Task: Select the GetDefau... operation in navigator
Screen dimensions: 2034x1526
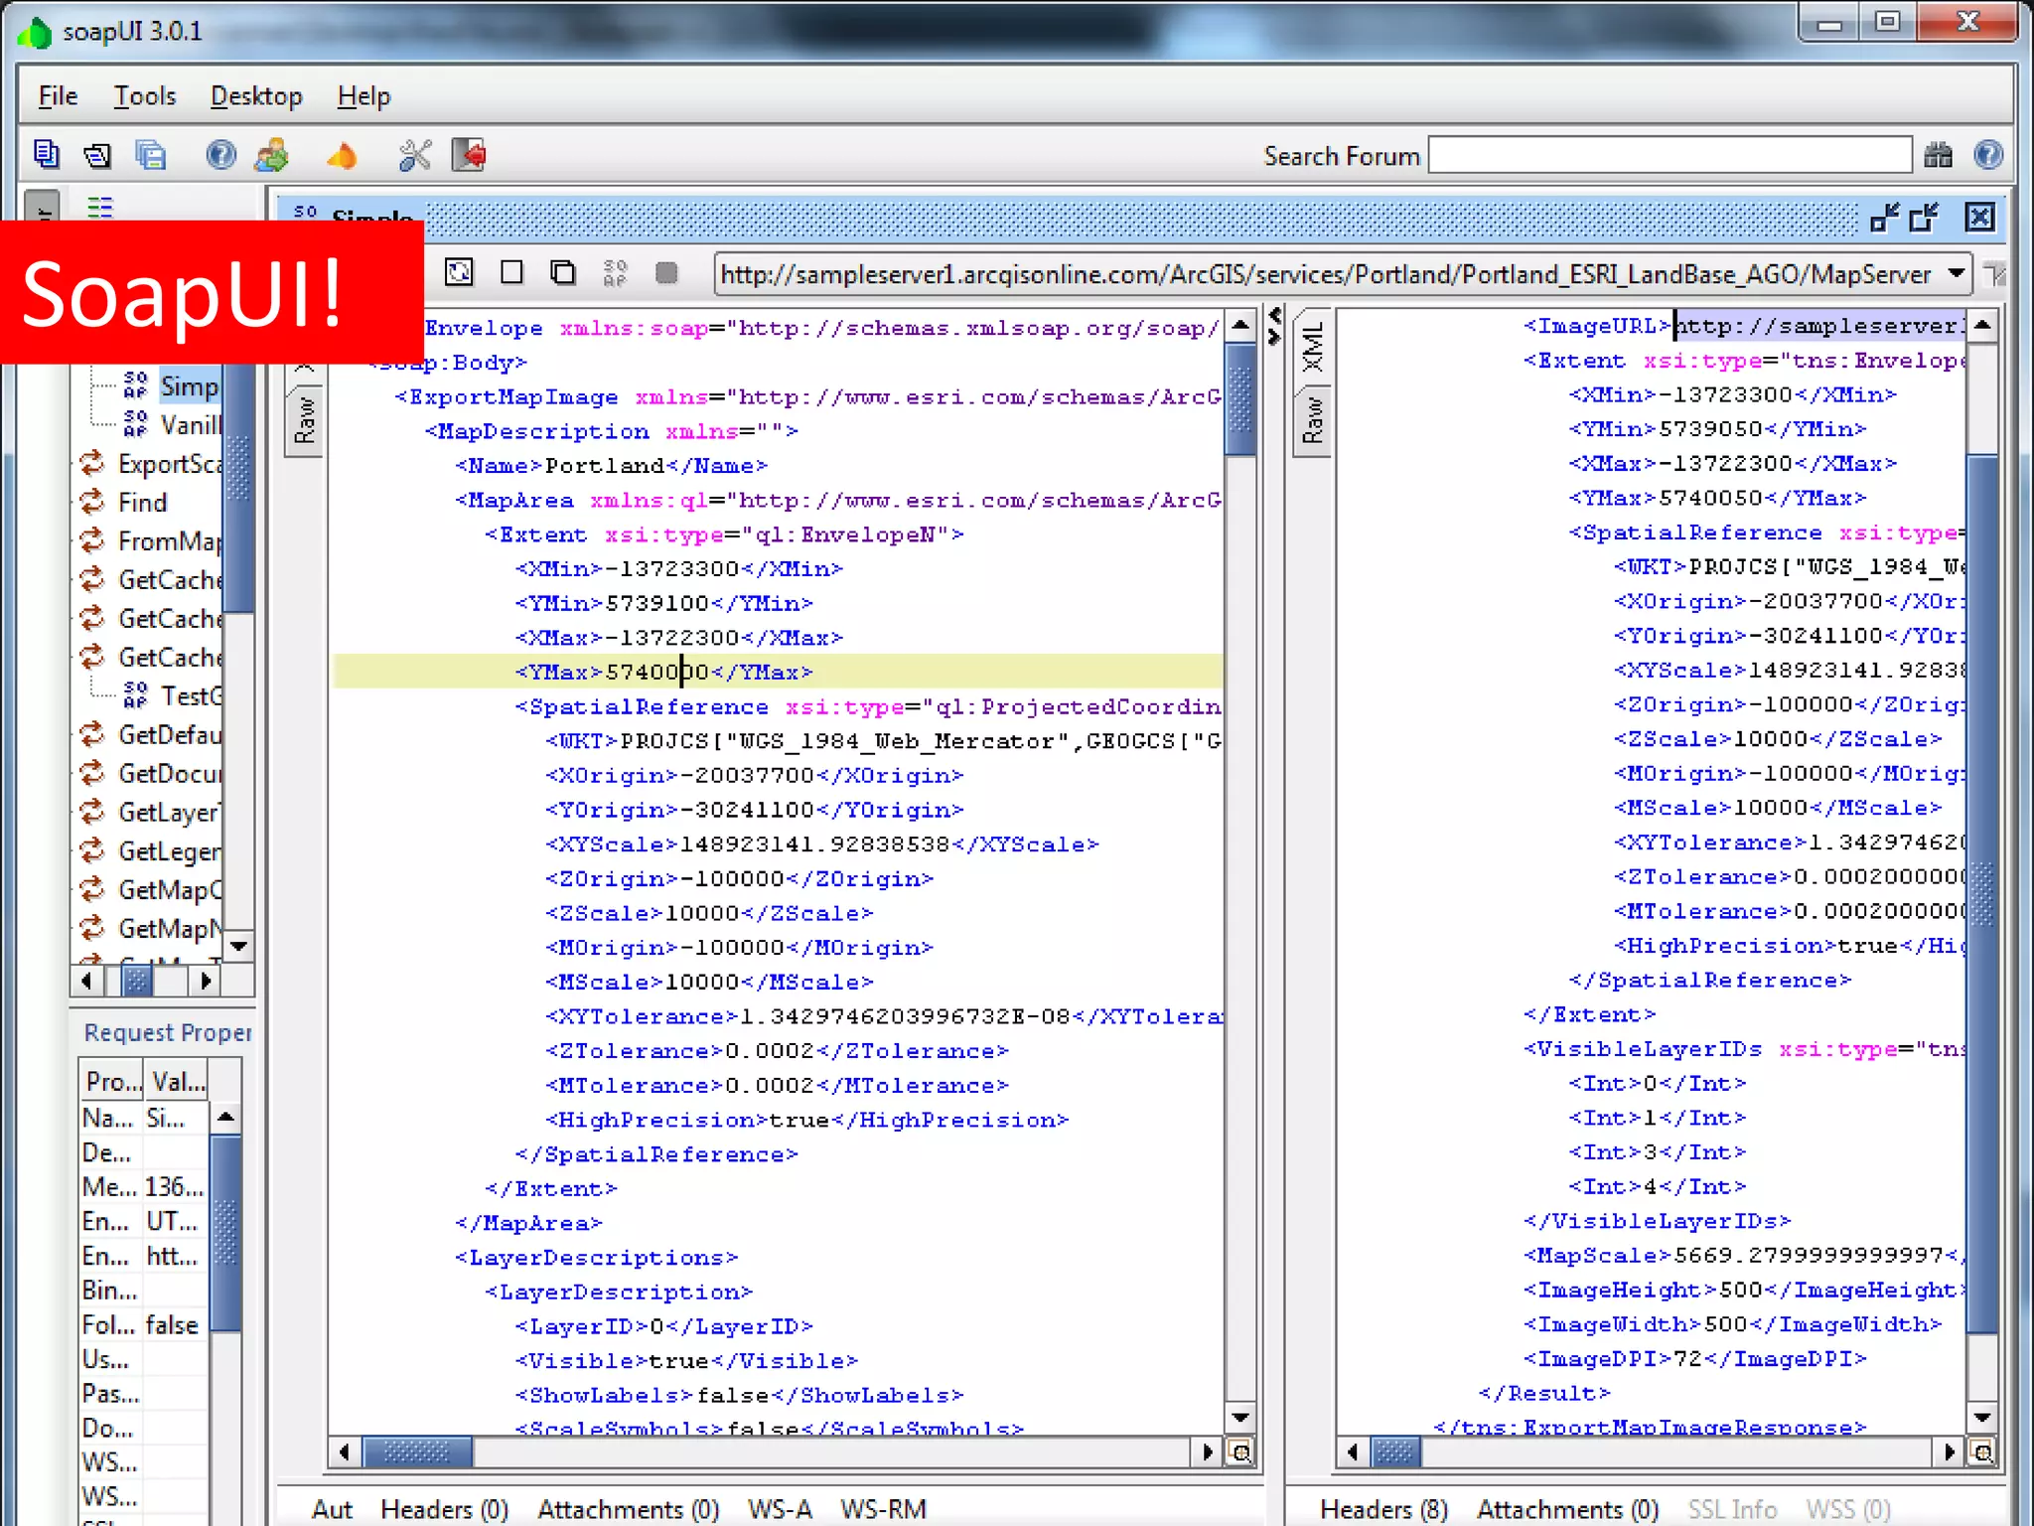Action: [151, 735]
